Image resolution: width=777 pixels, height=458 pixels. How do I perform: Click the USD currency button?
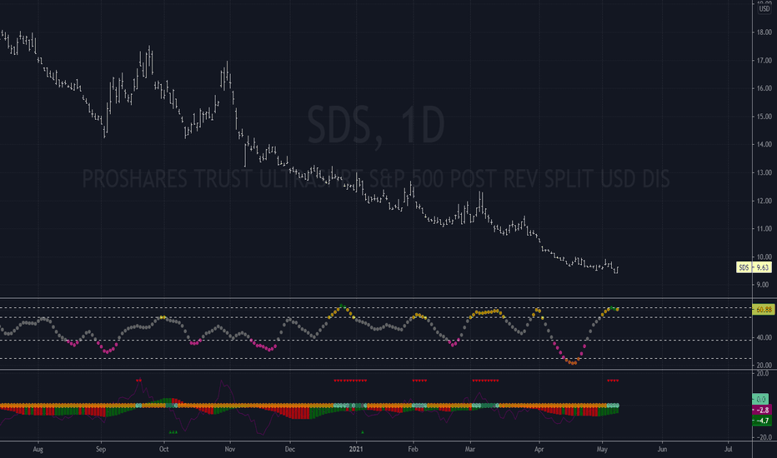coord(764,8)
